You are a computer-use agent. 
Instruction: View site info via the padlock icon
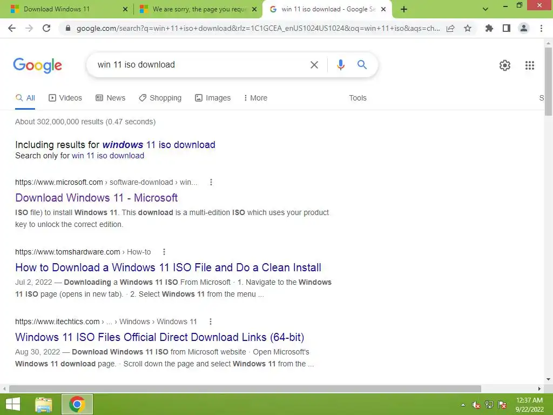pyautogui.click(x=68, y=28)
